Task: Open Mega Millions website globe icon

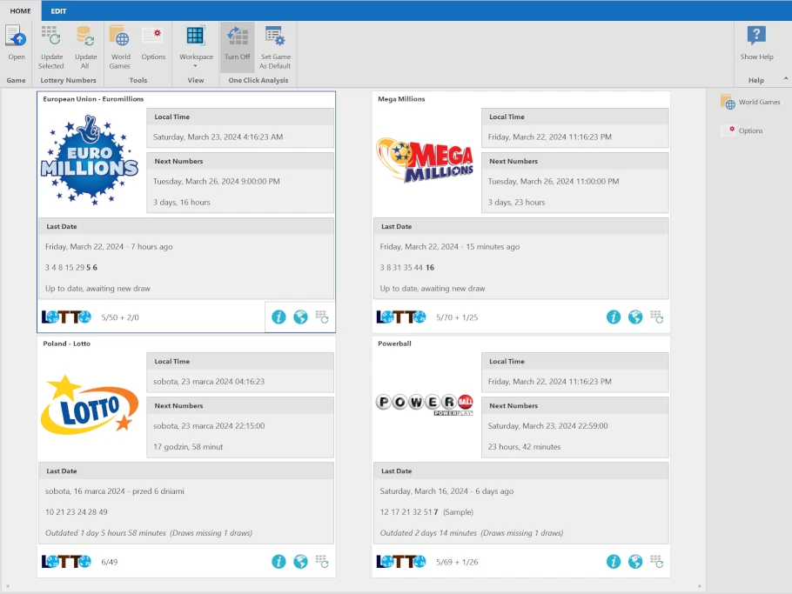Action: point(635,317)
